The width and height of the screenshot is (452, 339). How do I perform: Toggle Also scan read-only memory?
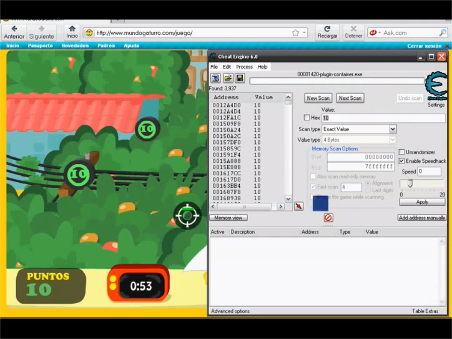313,177
